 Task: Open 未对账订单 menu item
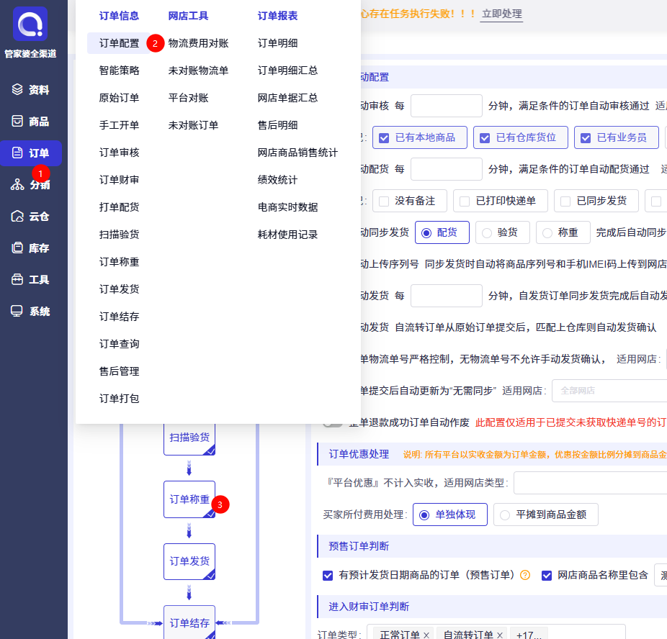(193, 125)
